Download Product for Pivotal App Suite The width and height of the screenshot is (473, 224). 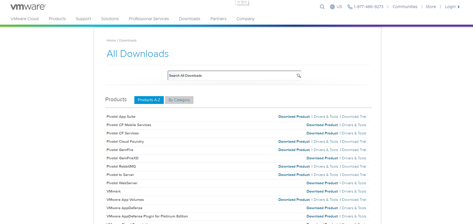tap(294, 117)
